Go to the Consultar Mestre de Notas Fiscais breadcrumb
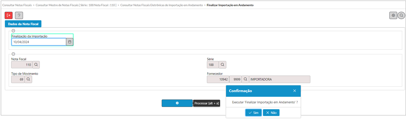This screenshot has width=406, height=120. (x=76, y=5)
